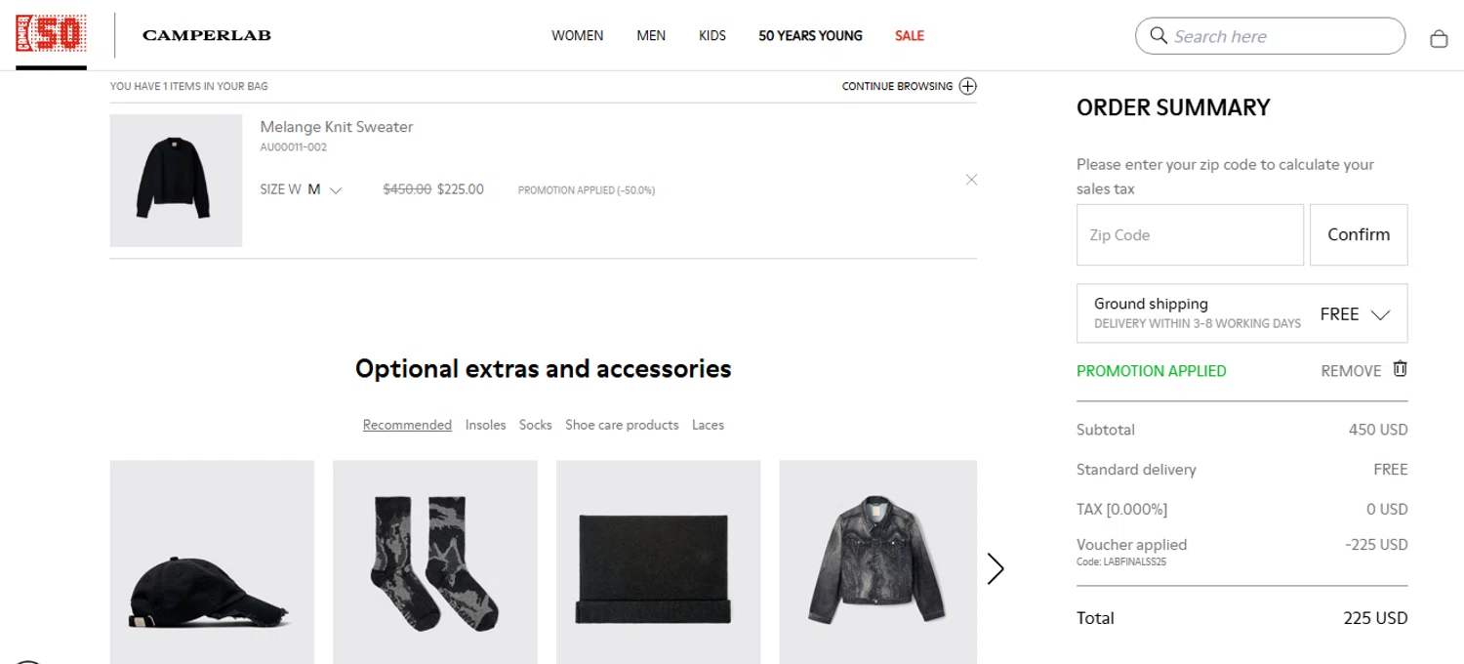
Task: Expand the size M dropdown
Action: point(326,189)
